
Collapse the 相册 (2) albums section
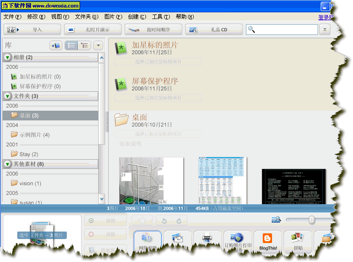8,57
